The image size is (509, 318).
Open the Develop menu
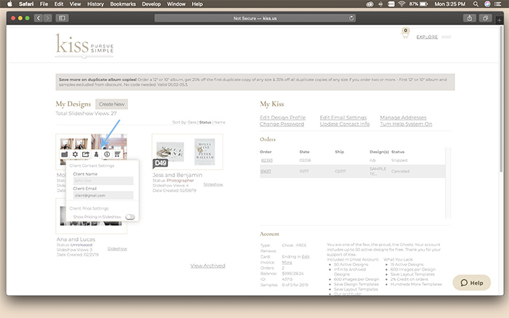(151, 4)
